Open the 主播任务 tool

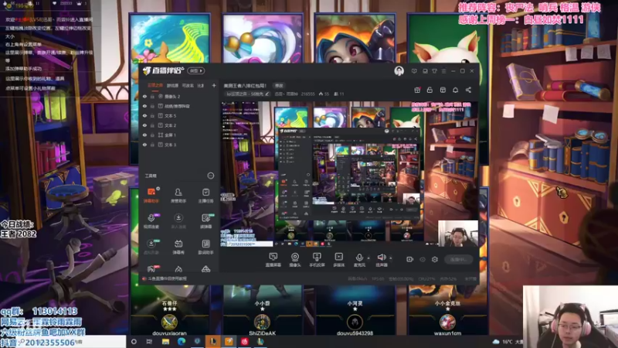tap(205, 196)
